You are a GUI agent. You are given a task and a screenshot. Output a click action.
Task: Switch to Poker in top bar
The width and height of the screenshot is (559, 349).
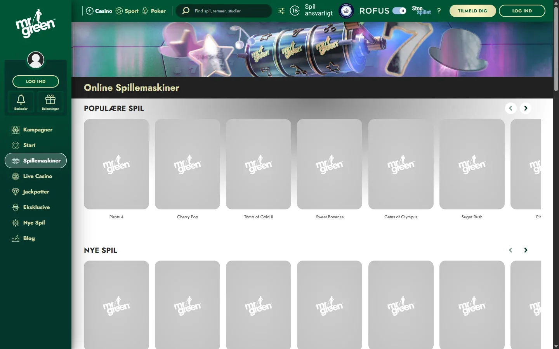(154, 11)
